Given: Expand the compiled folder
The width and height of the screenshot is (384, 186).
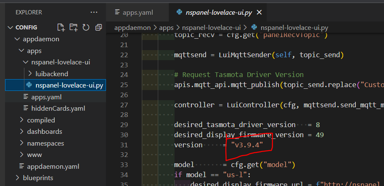Looking at the screenshot, I should coord(41,120).
